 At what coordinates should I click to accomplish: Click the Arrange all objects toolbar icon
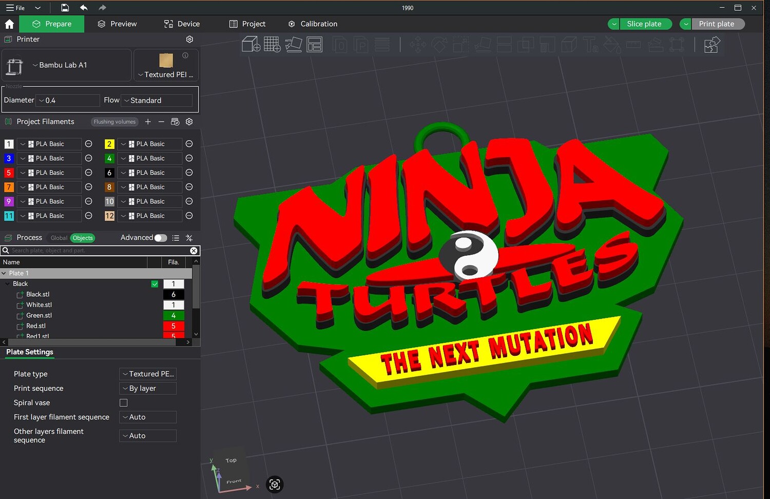pos(315,45)
